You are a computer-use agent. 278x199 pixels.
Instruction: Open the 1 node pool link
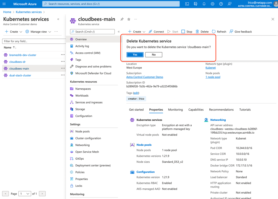(213, 77)
